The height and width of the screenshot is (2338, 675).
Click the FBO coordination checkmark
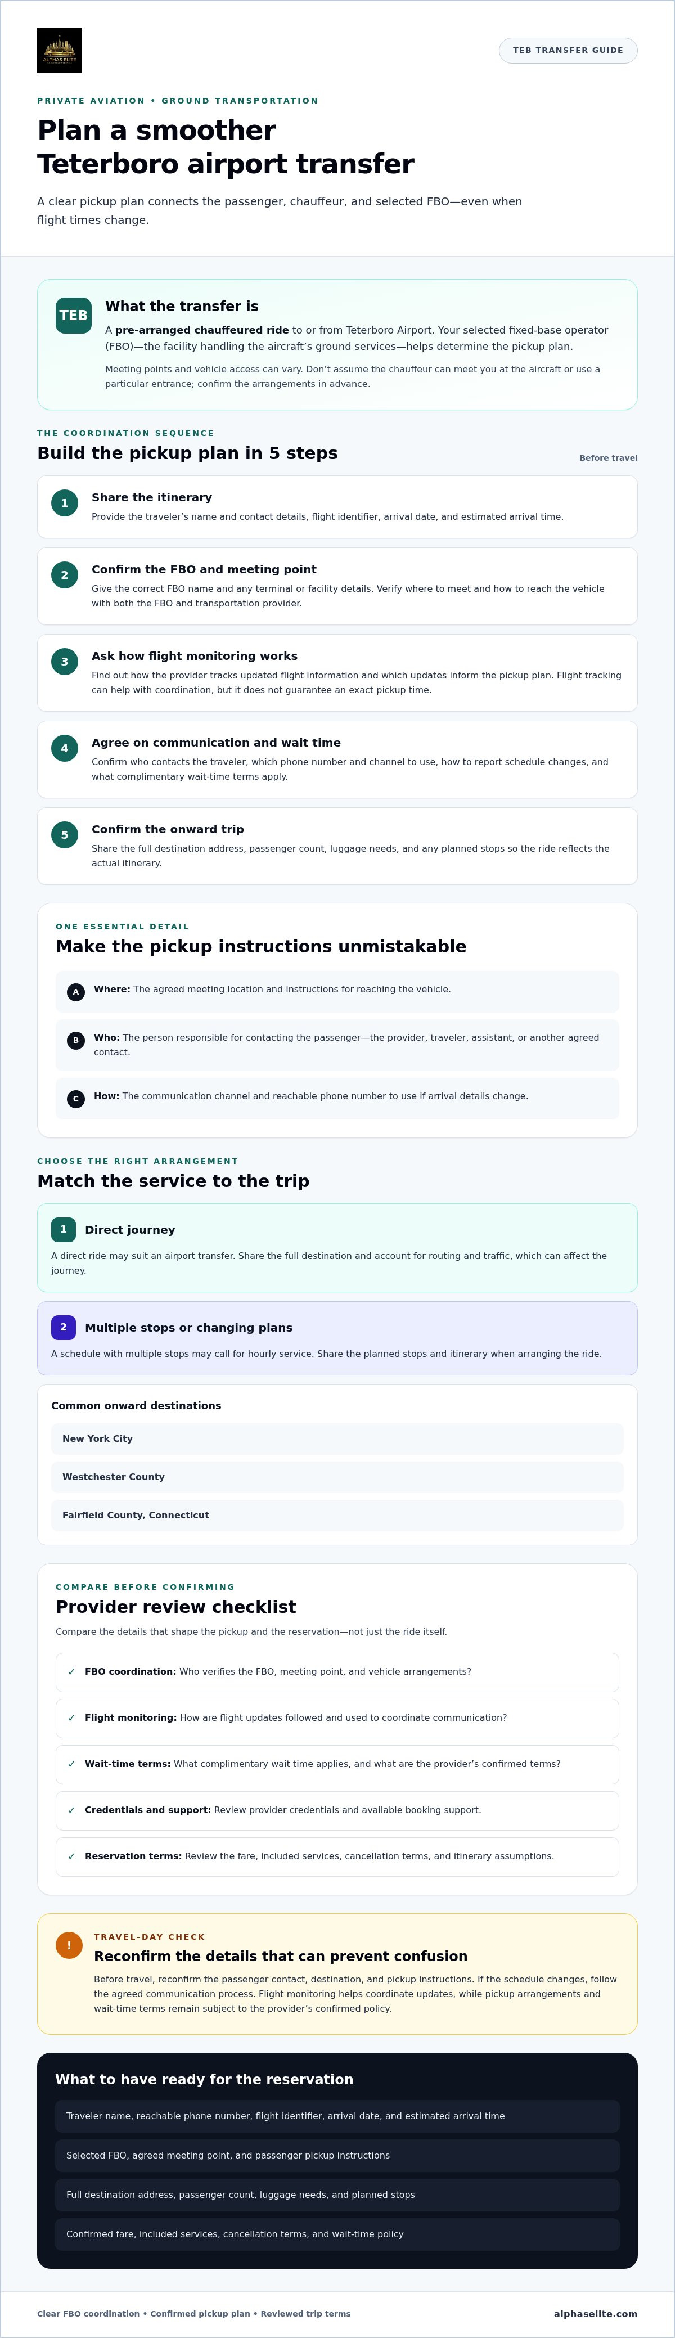tap(71, 1672)
